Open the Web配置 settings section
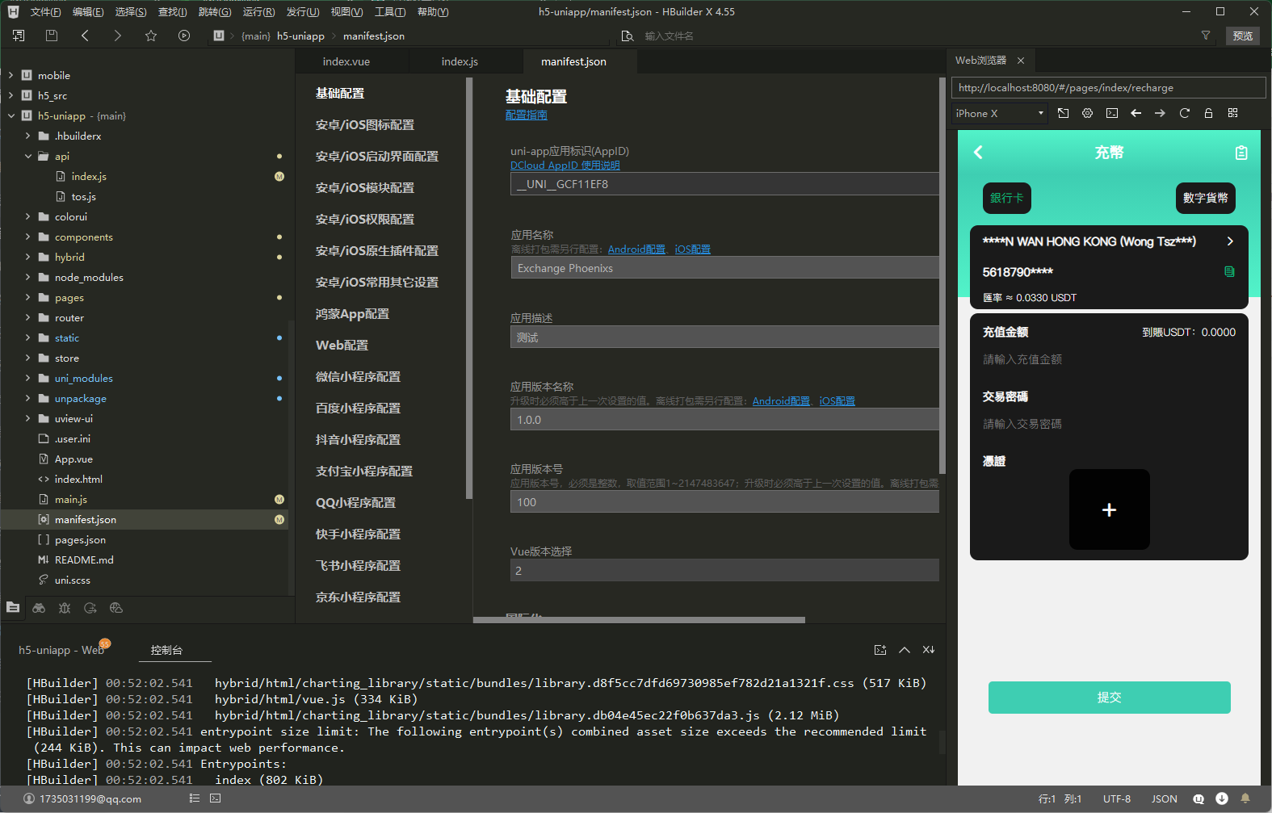 pyautogui.click(x=342, y=345)
